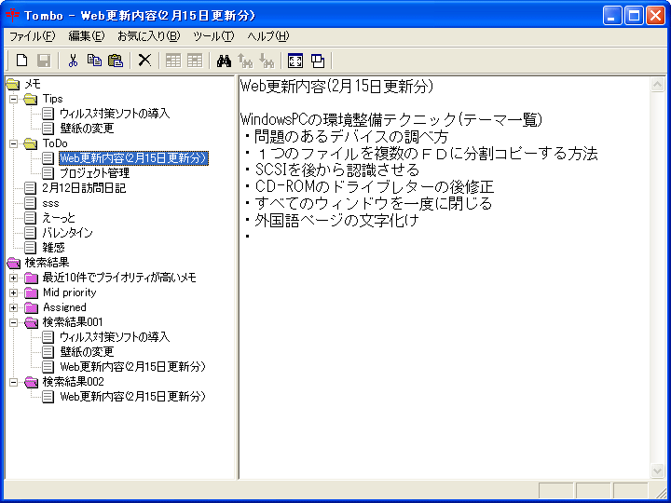The image size is (671, 503).
Task: Open the sss memo
Action: click(x=50, y=203)
